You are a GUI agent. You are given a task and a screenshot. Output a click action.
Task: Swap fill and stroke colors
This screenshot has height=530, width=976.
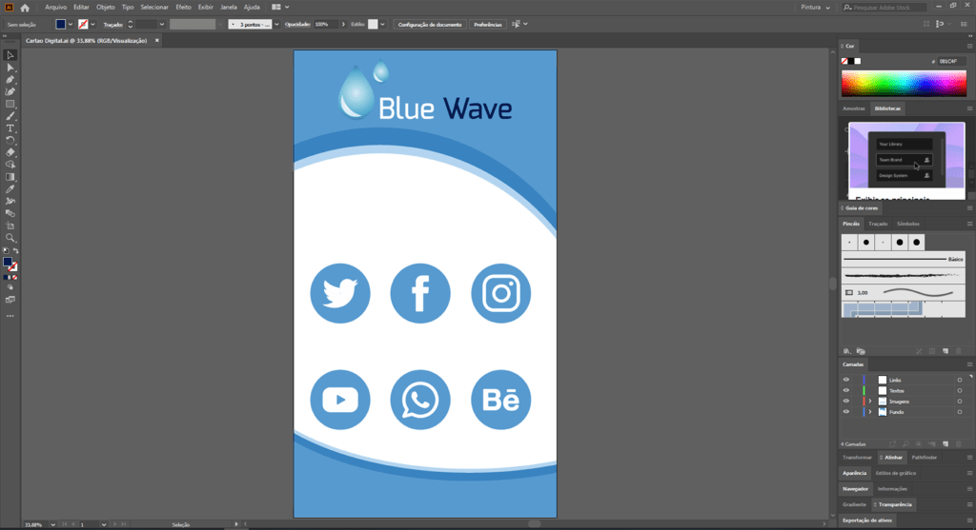point(15,251)
